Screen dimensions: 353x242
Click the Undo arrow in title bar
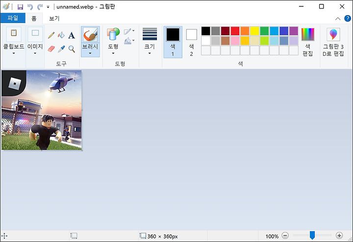point(30,7)
